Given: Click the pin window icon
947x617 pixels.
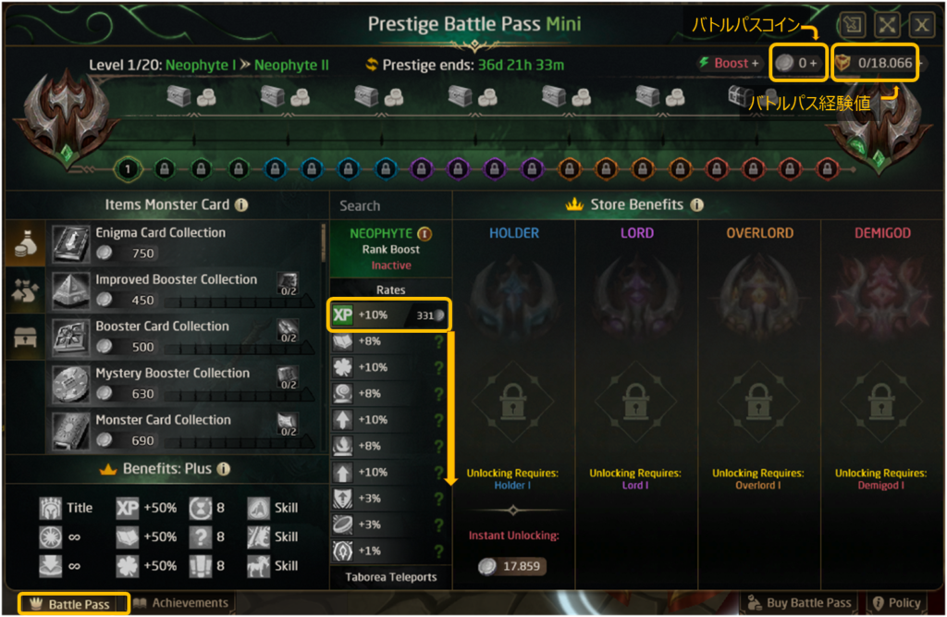Looking at the screenshot, I should coord(851,25).
